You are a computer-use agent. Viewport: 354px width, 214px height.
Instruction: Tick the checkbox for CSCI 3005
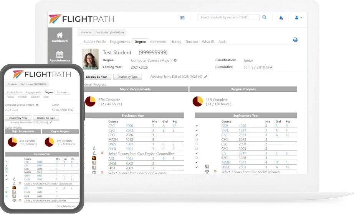tap(197, 149)
